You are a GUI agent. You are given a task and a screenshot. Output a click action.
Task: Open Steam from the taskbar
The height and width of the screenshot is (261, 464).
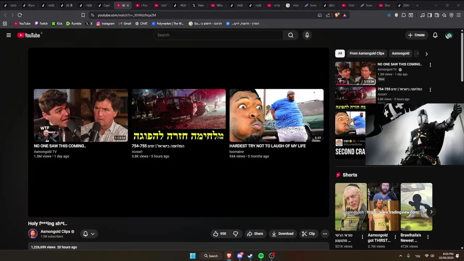pyautogui.click(x=250, y=256)
